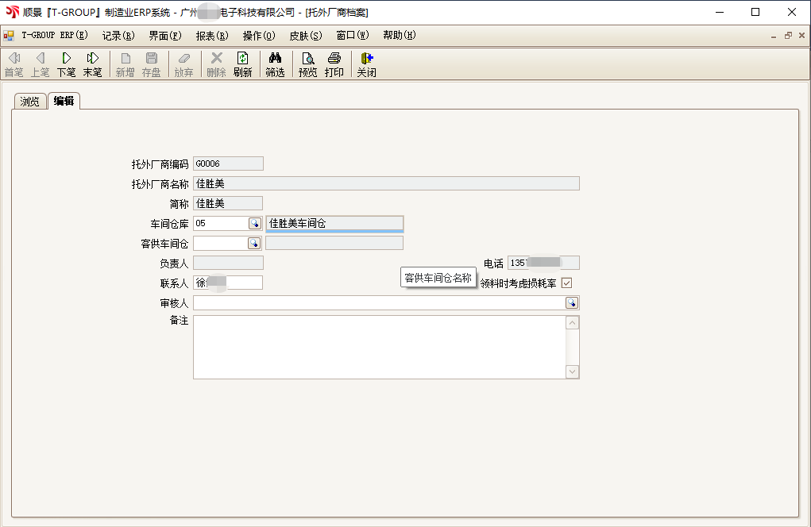Open the 窗口 menu
This screenshot has width=811, height=527.
tap(351, 35)
